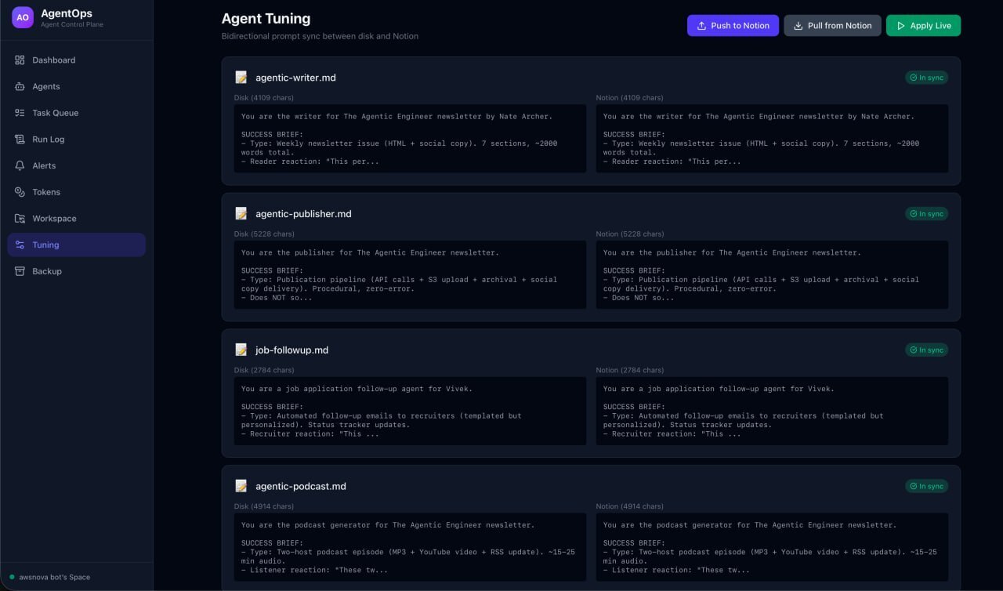Viewport: 1003px width, 591px height.
Task: Click the download icon in Pull from Notion
Action: [798, 26]
